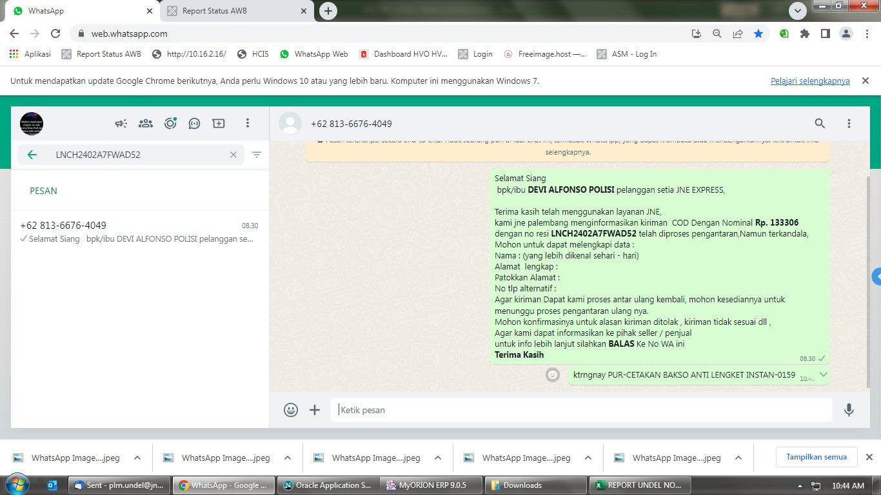Viewport: 881px width, 495px height.
Task: Open HCIS bookmark
Action: (x=253, y=54)
